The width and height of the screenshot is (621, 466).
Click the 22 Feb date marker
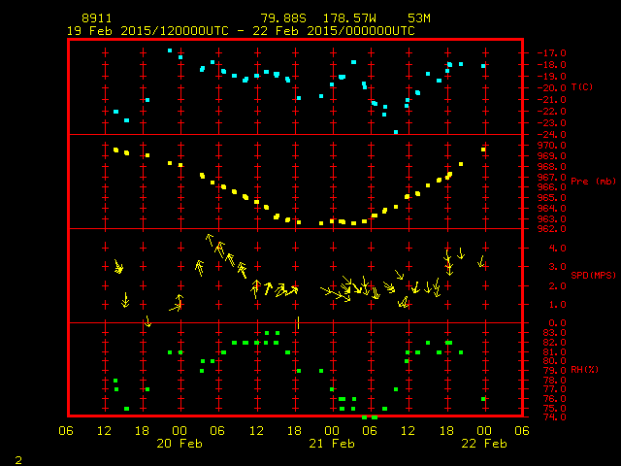click(483, 444)
